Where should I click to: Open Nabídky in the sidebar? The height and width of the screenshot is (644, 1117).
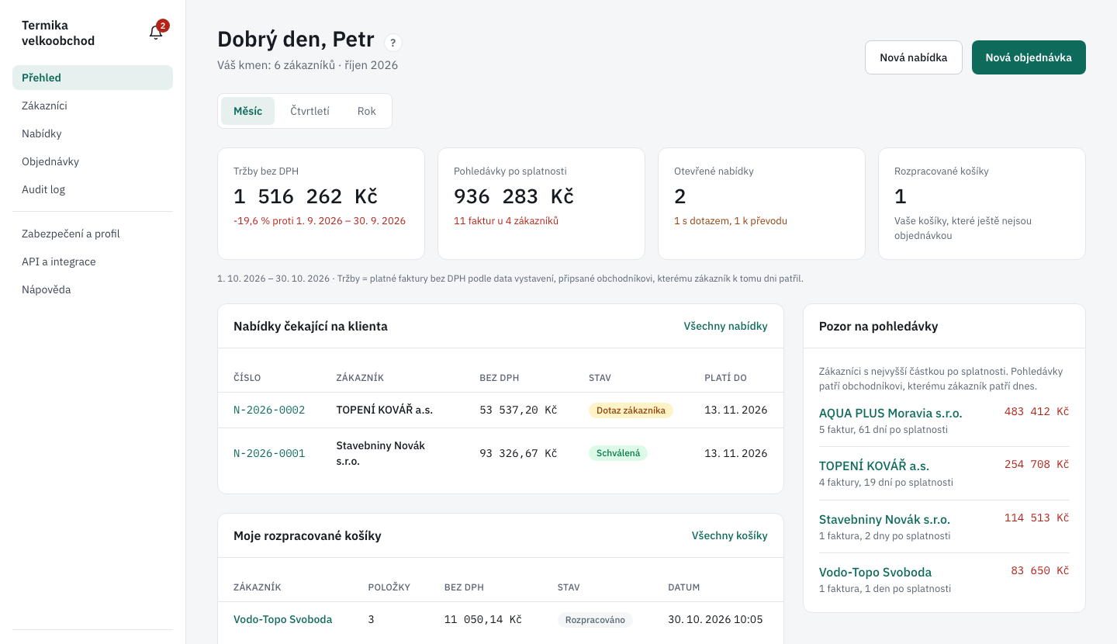92,133
